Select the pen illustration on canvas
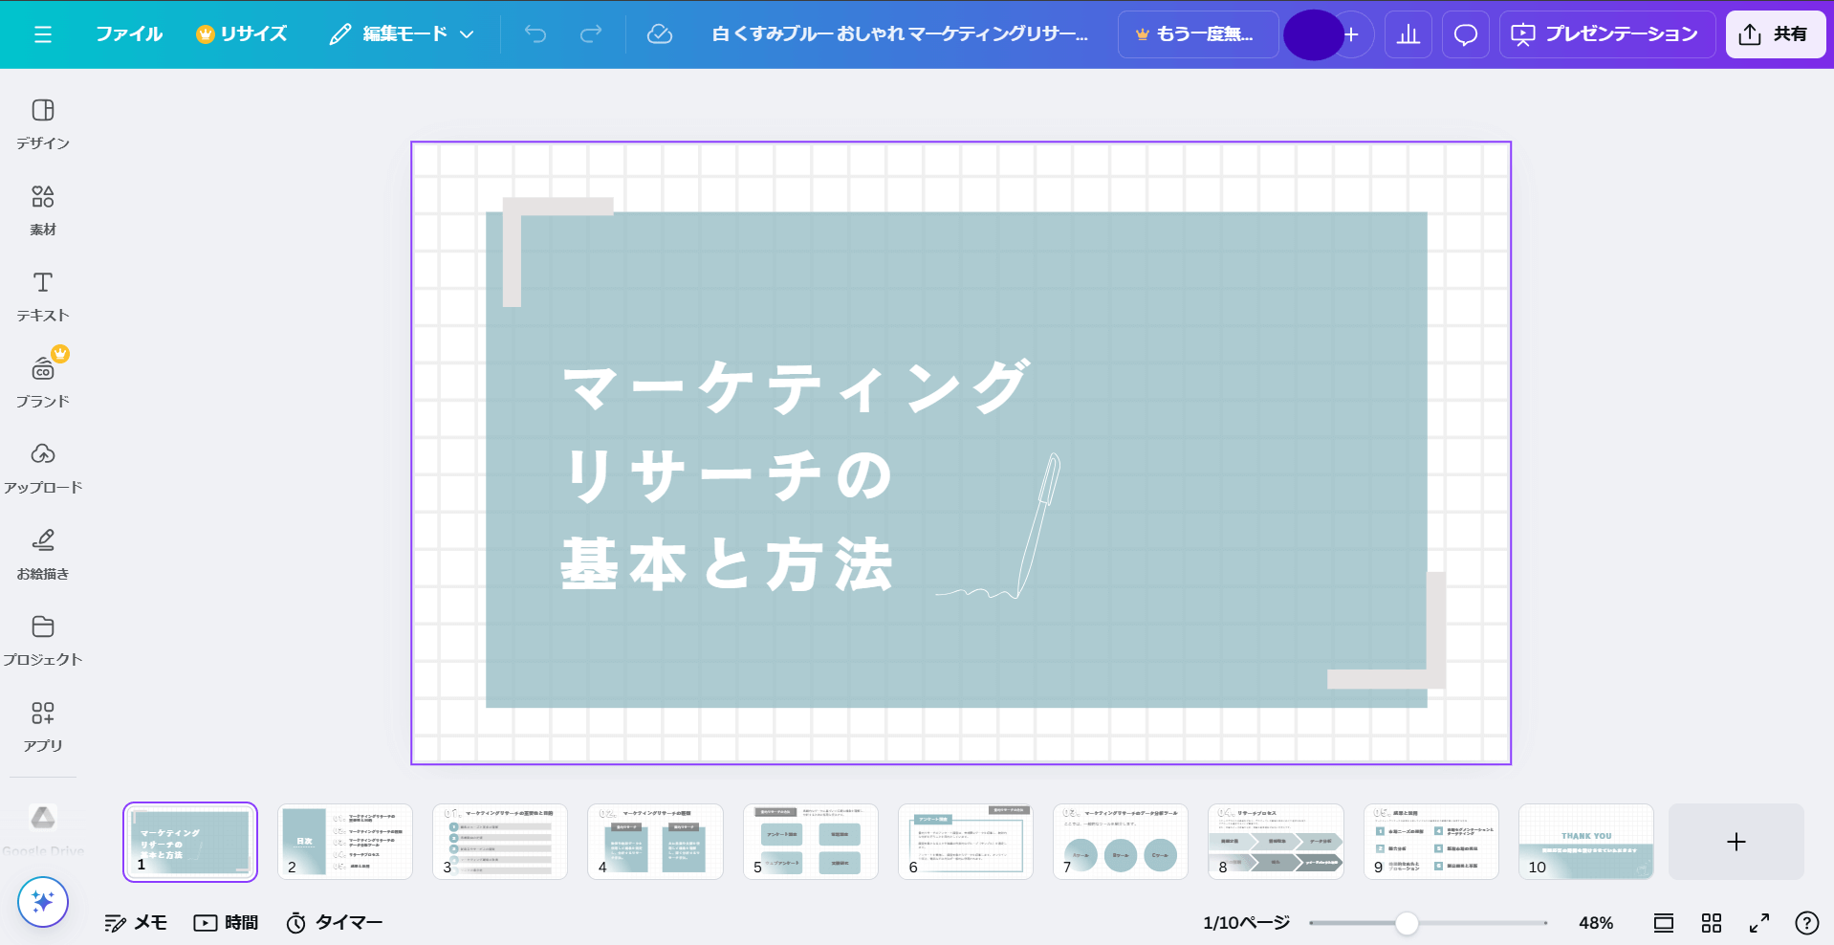 (x=999, y=527)
